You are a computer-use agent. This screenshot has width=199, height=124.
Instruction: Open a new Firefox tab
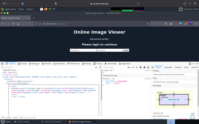34,18
